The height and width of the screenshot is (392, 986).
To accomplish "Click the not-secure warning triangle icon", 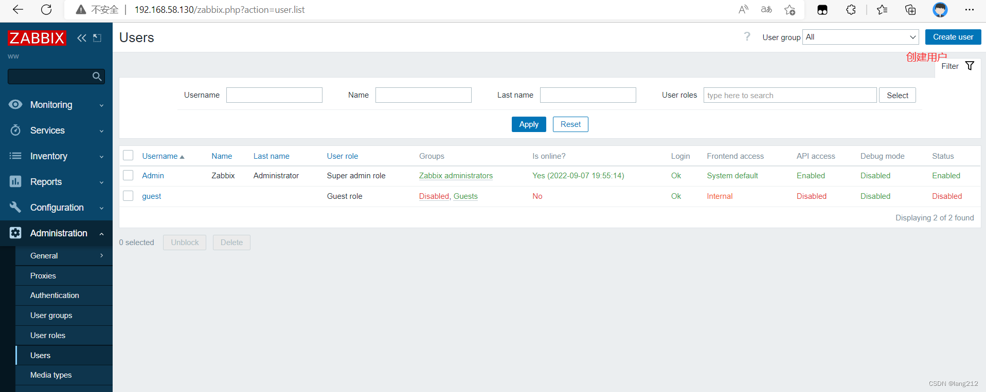I will [x=81, y=10].
